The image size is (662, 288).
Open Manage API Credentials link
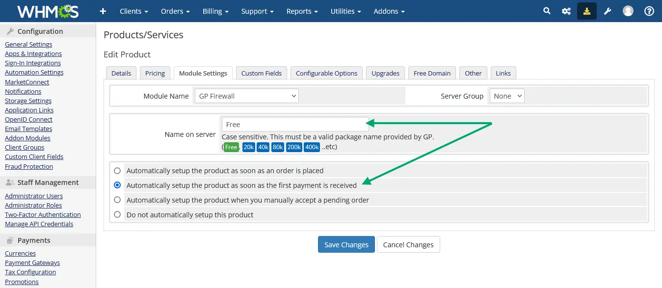tap(39, 224)
